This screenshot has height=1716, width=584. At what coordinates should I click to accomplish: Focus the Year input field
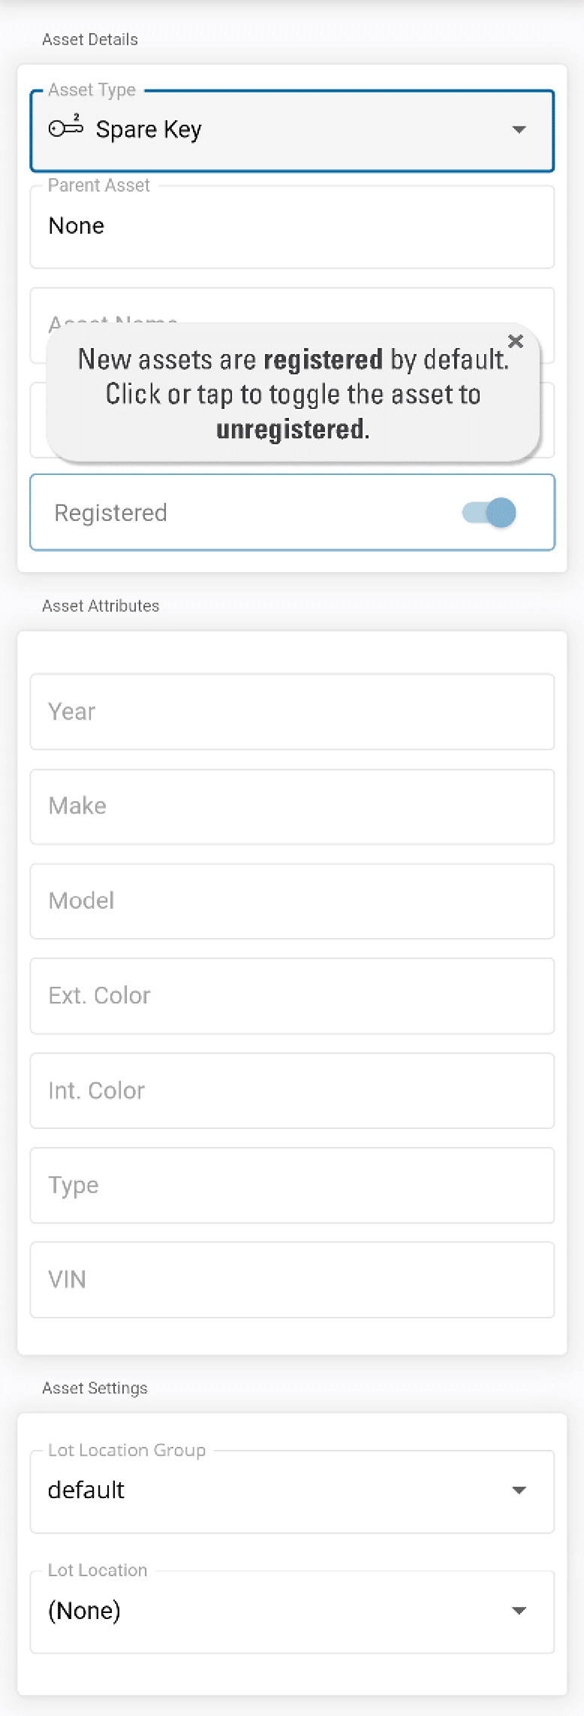coord(292,712)
